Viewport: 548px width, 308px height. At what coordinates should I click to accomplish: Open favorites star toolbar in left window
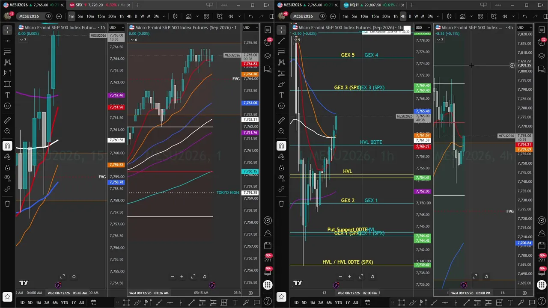click(7, 296)
